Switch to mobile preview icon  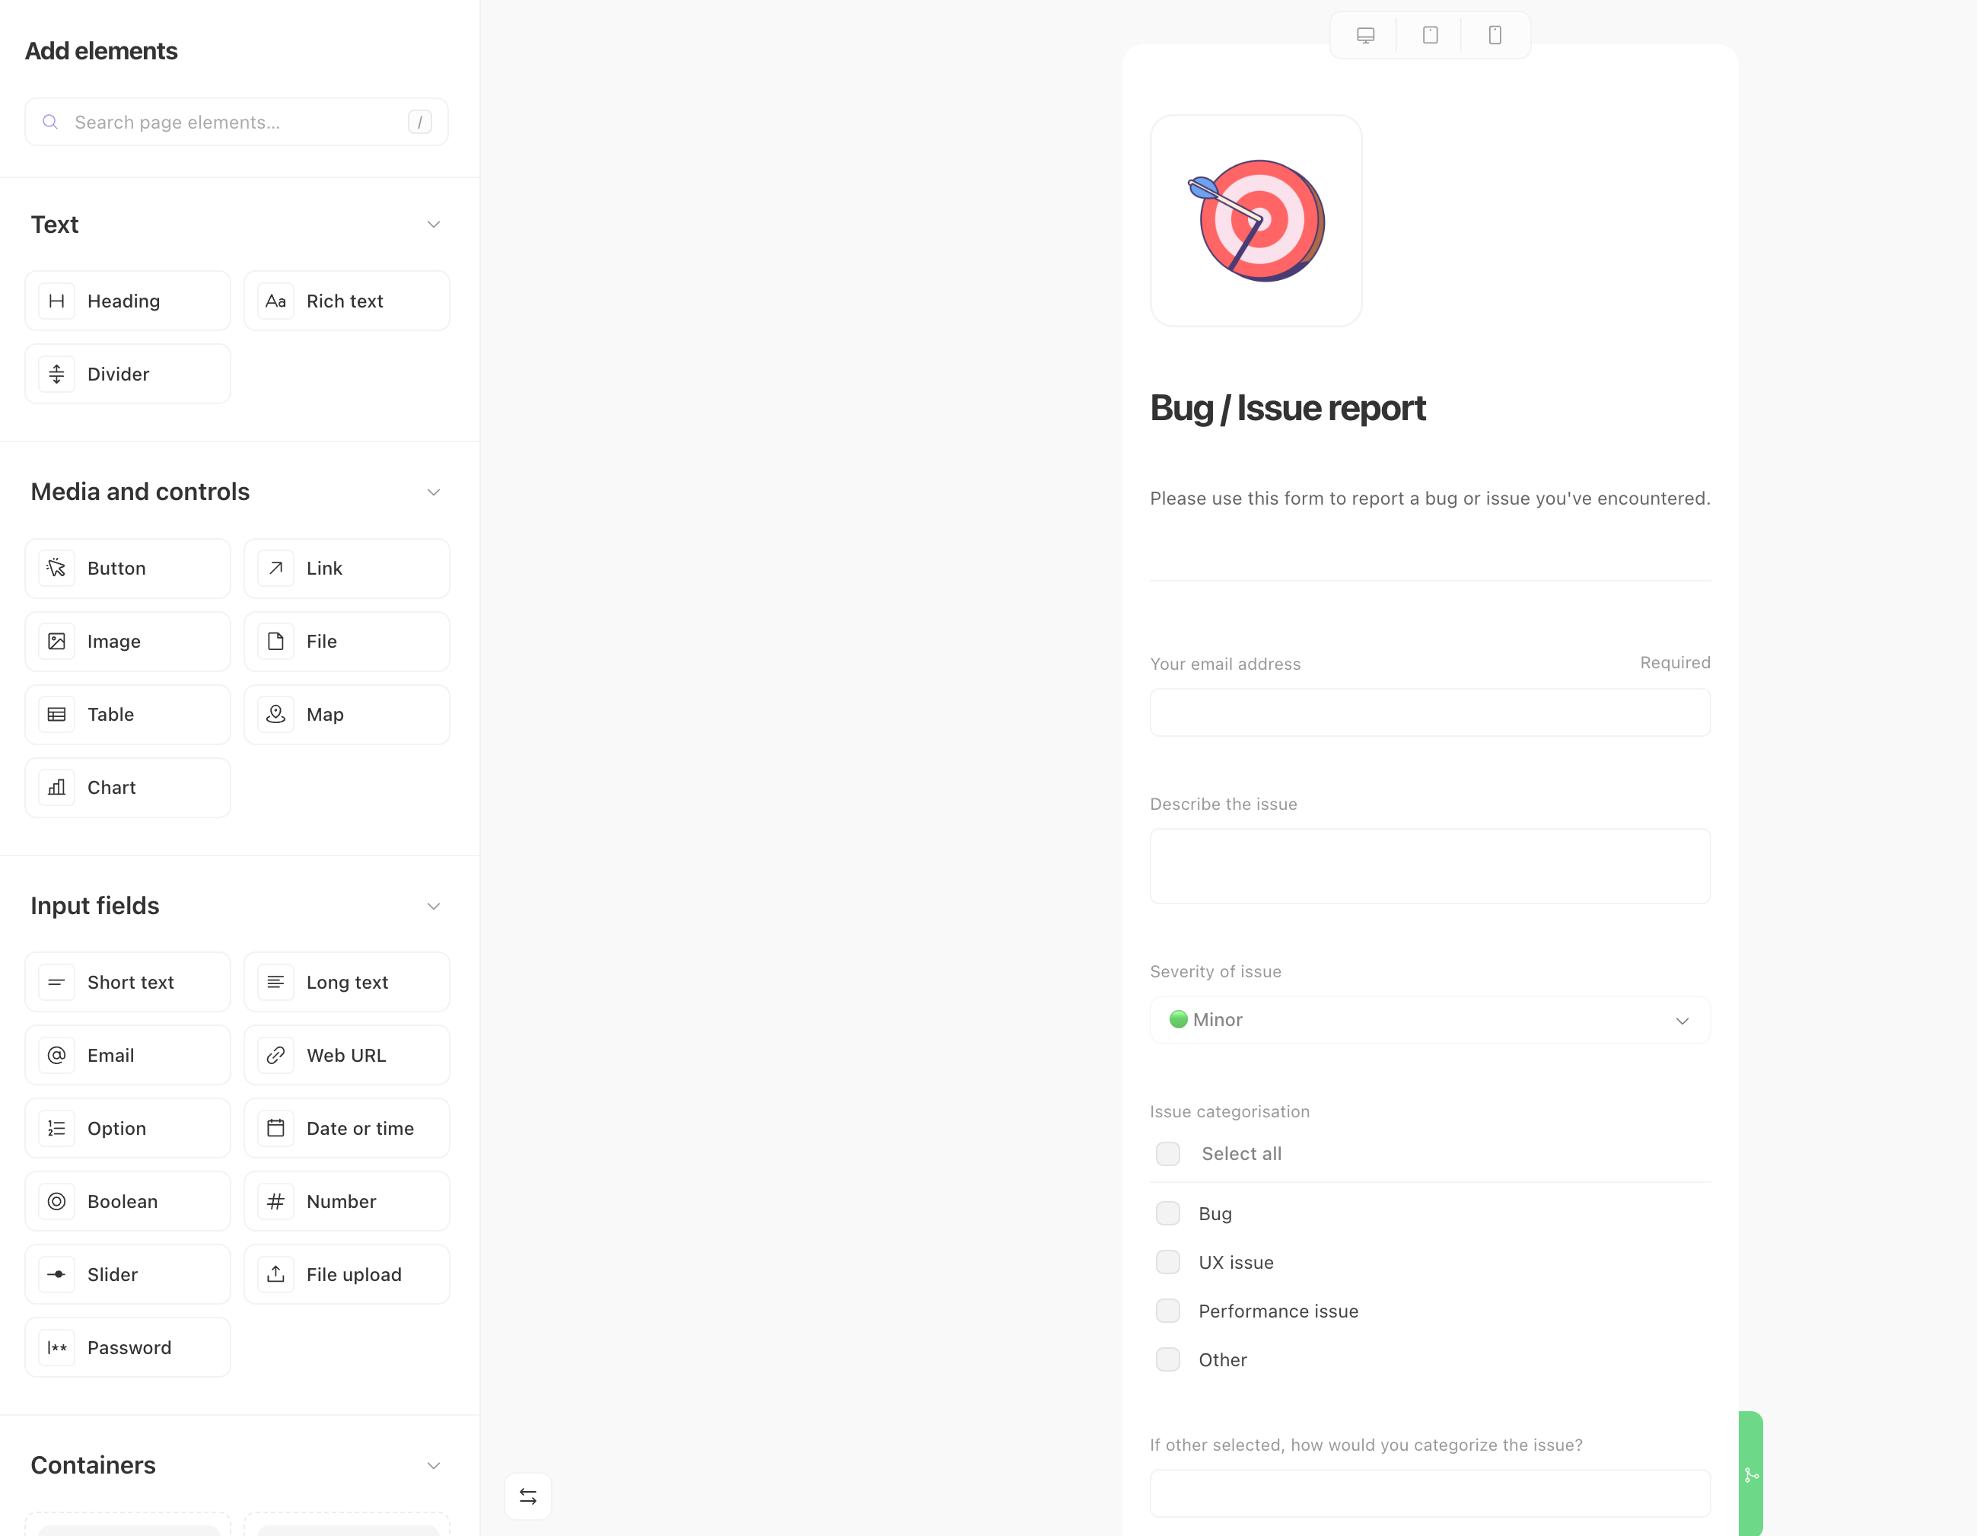coord(1495,35)
